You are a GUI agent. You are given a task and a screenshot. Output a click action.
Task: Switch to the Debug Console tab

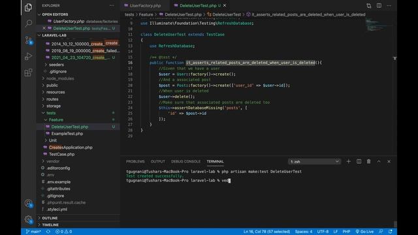(x=185, y=161)
